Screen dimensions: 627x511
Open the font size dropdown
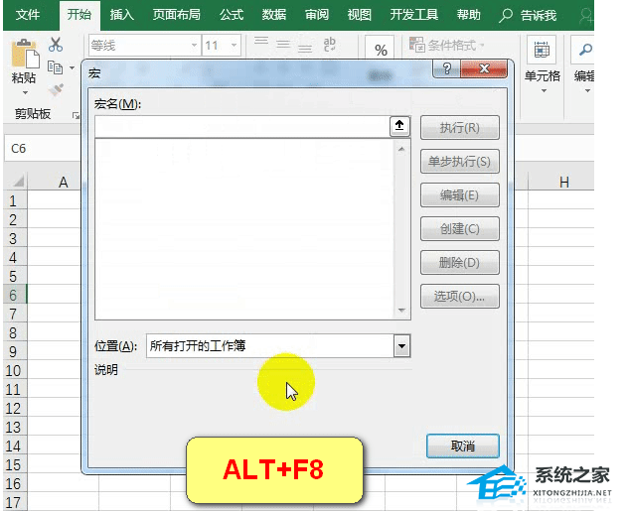click(234, 45)
